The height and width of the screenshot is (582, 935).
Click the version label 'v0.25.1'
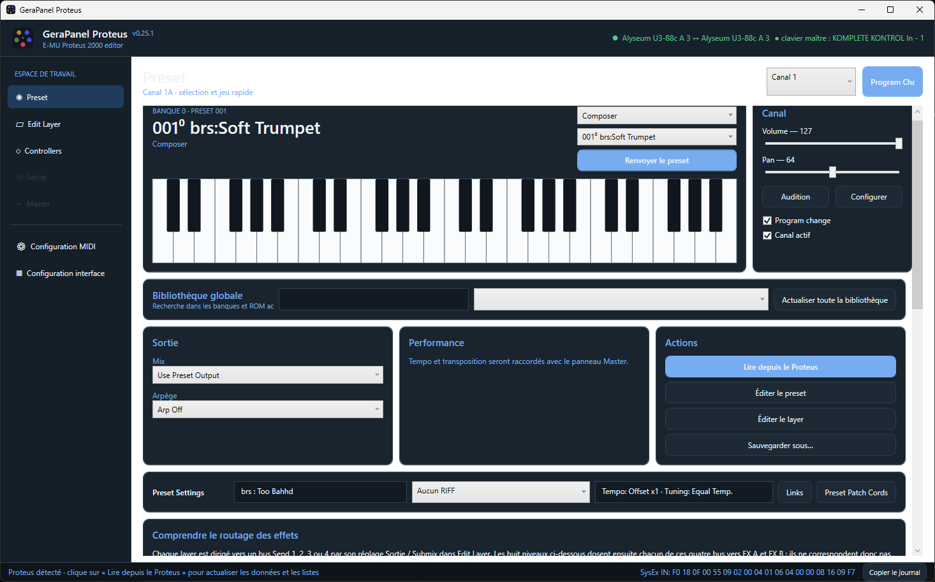click(143, 33)
